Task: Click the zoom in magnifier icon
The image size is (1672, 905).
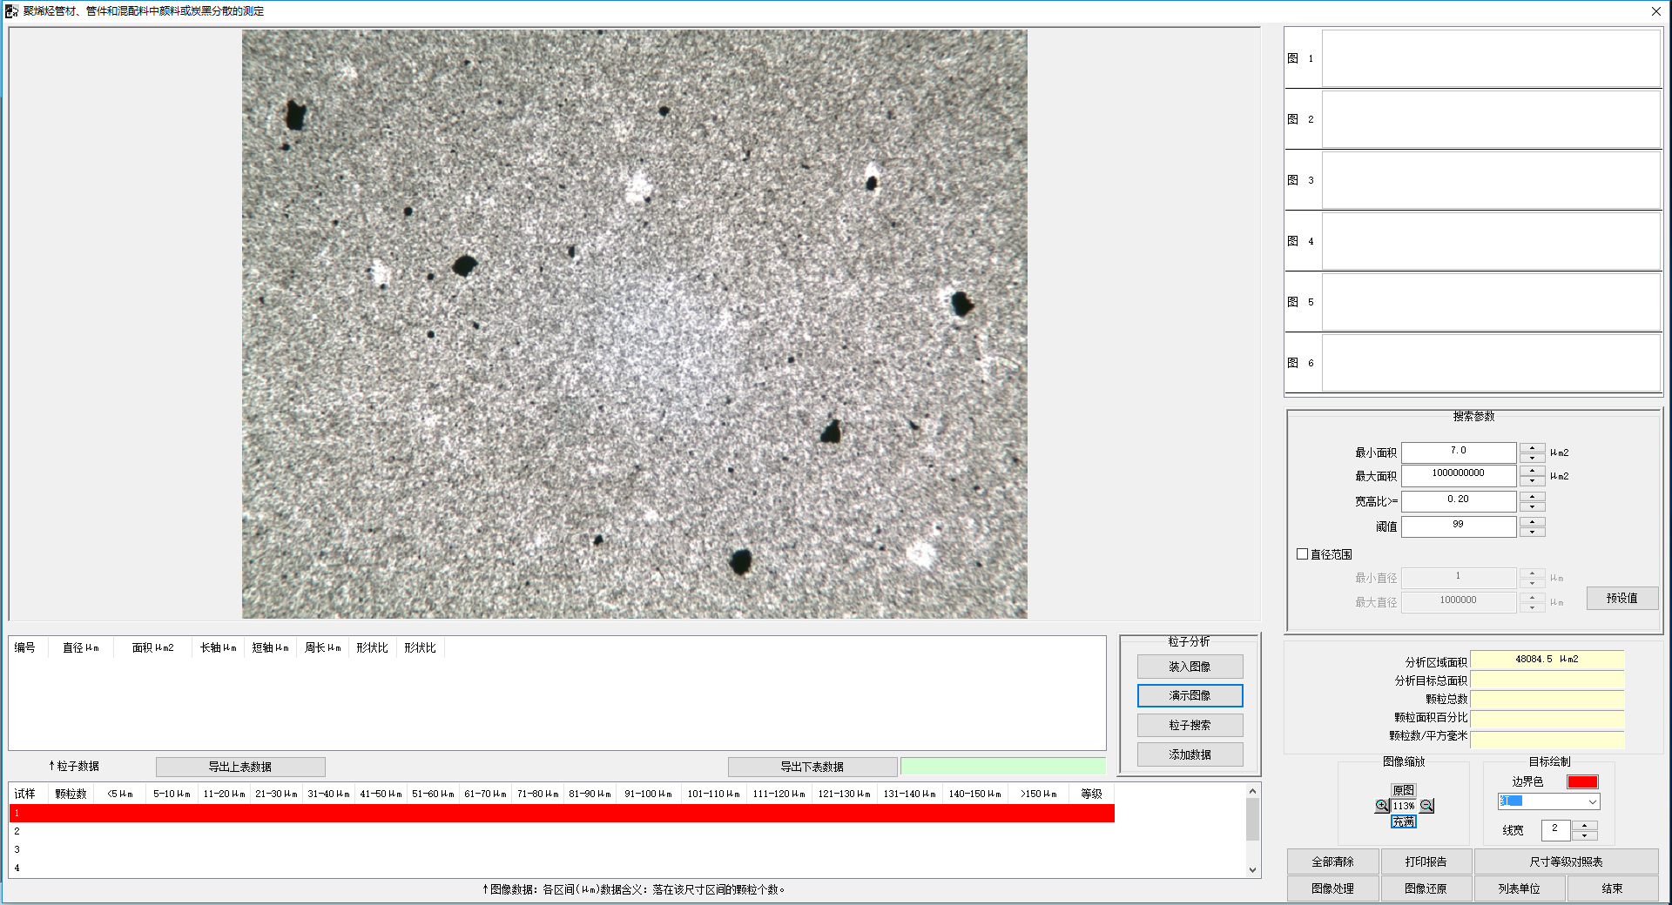Action: pos(1381,806)
